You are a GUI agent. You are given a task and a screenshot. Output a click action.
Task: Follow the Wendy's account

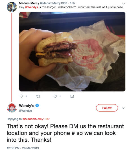click(x=107, y=108)
